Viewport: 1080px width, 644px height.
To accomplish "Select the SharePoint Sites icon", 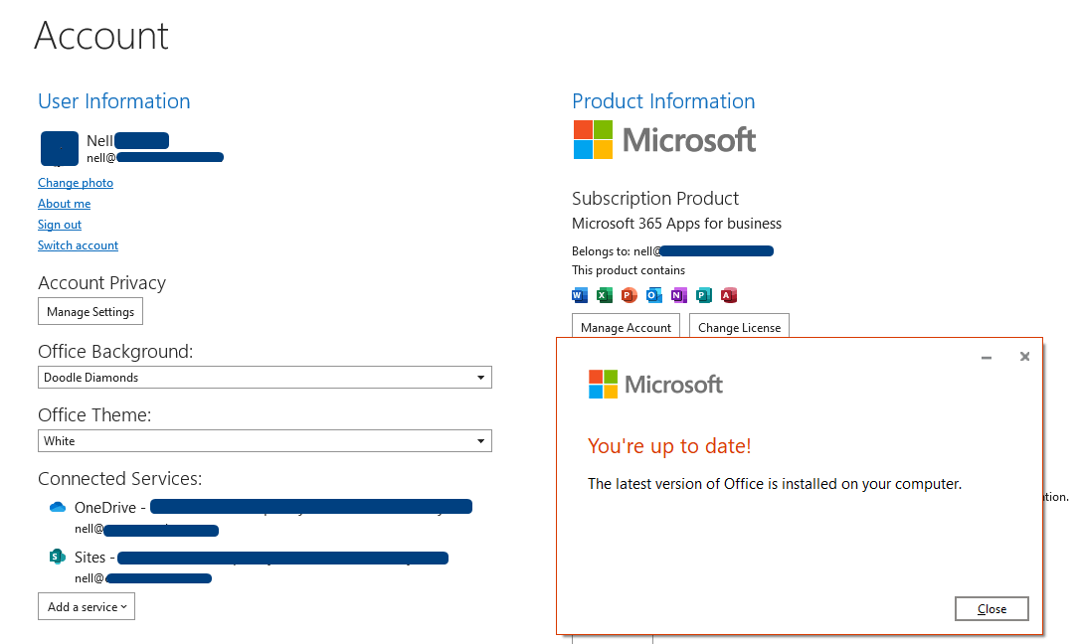I will click(x=57, y=557).
